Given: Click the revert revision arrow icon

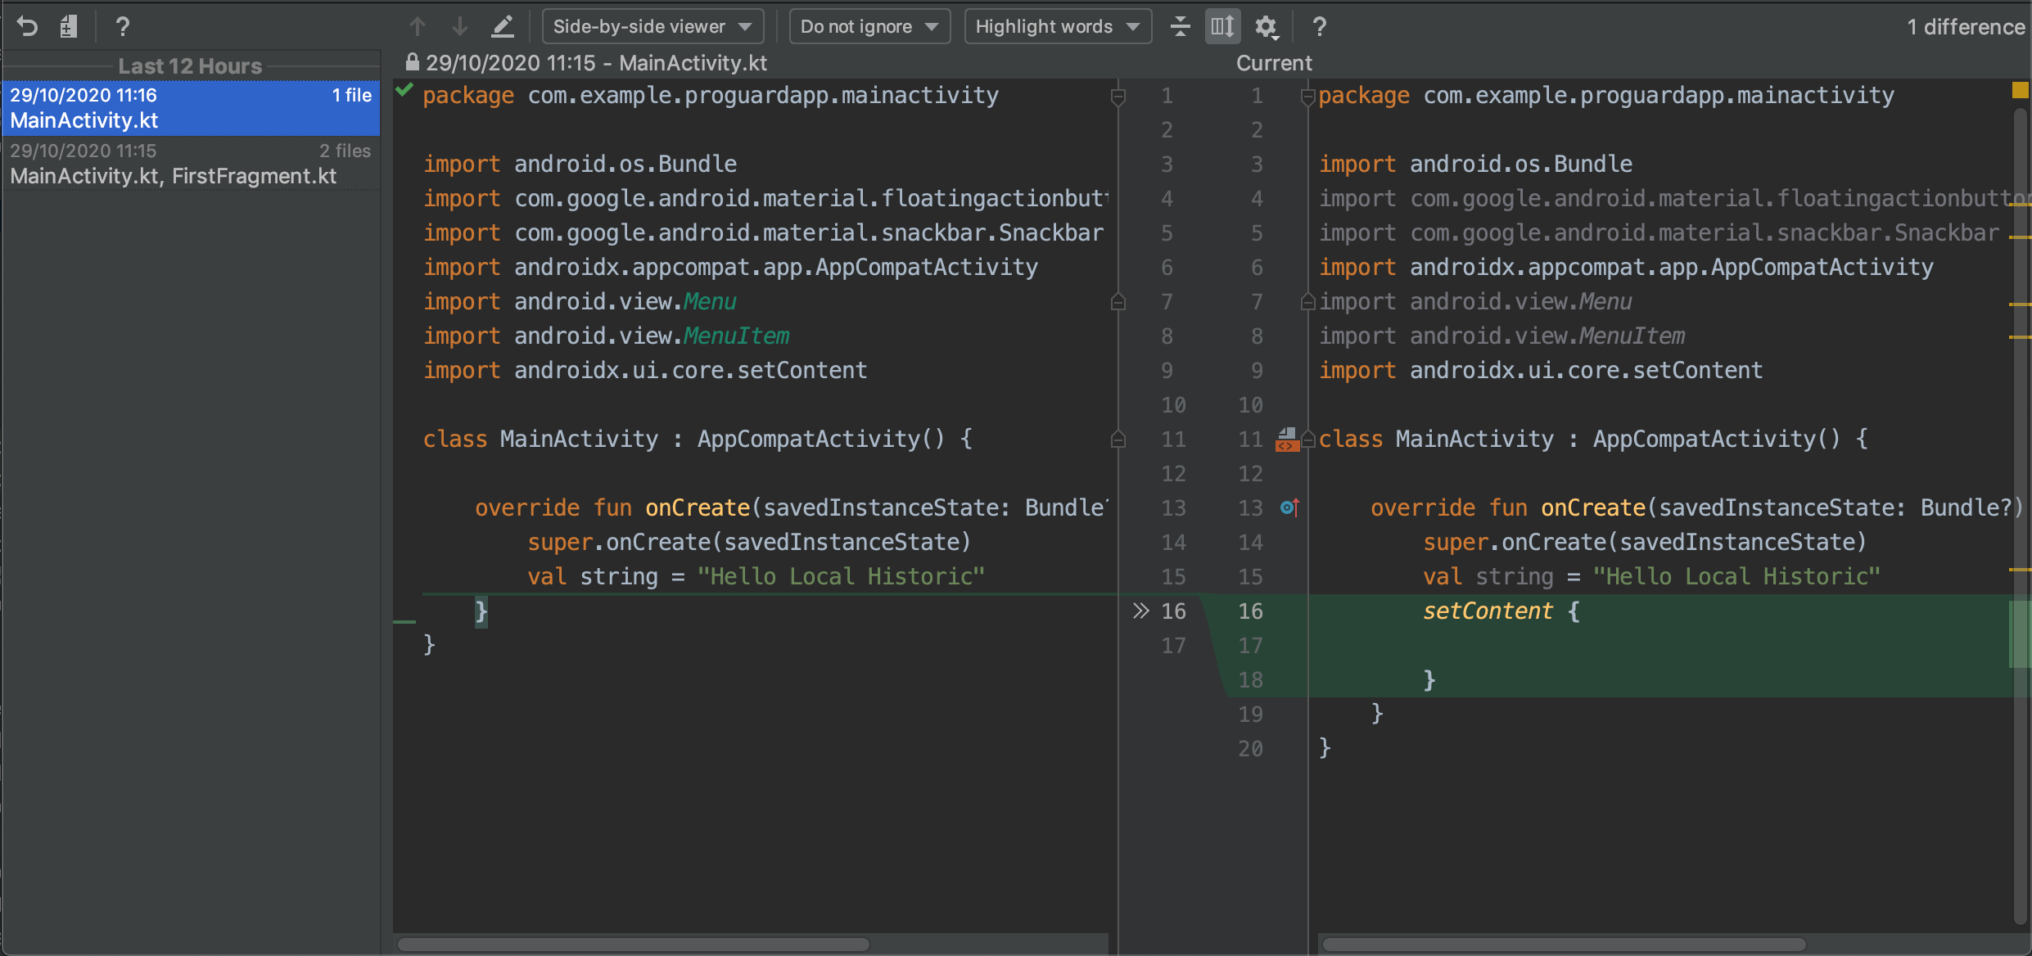Looking at the screenshot, I should pyautogui.click(x=28, y=26).
